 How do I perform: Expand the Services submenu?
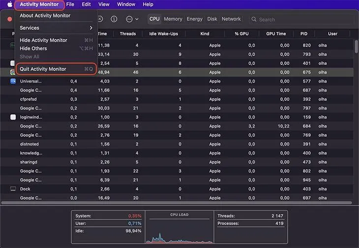pyautogui.click(x=56, y=28)
